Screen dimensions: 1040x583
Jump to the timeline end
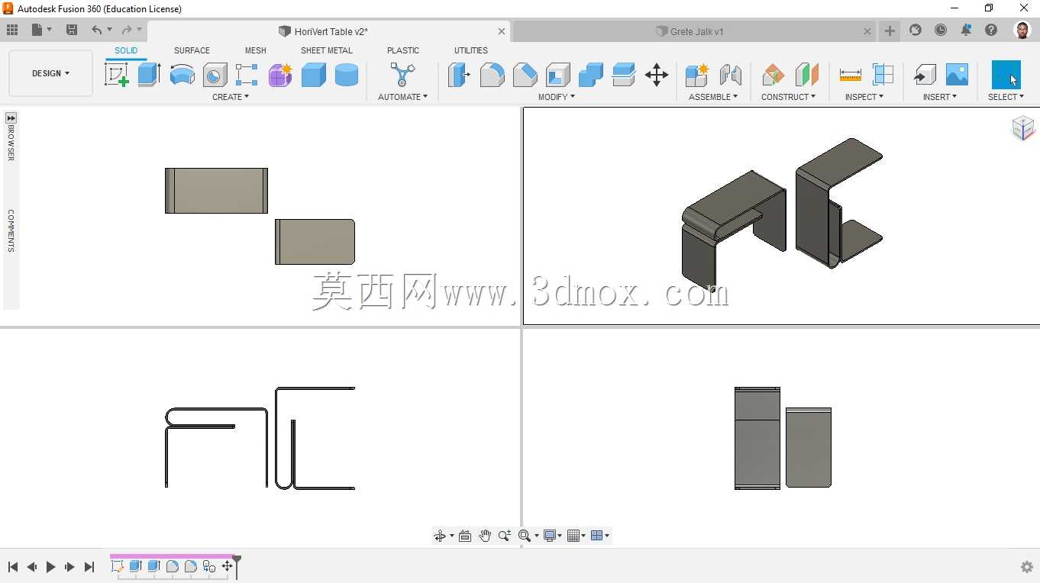89,567
